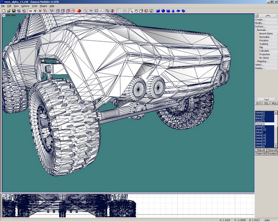This screenshot has width=278, height=222.
Task: Click the New file toolbar icon
Action: click(3, 11)
